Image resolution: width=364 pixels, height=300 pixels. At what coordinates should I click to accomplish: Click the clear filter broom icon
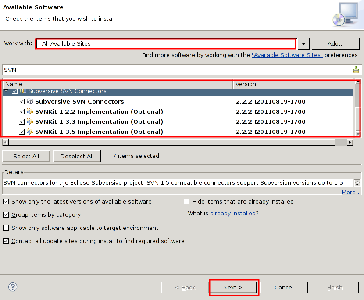(356, 70)
